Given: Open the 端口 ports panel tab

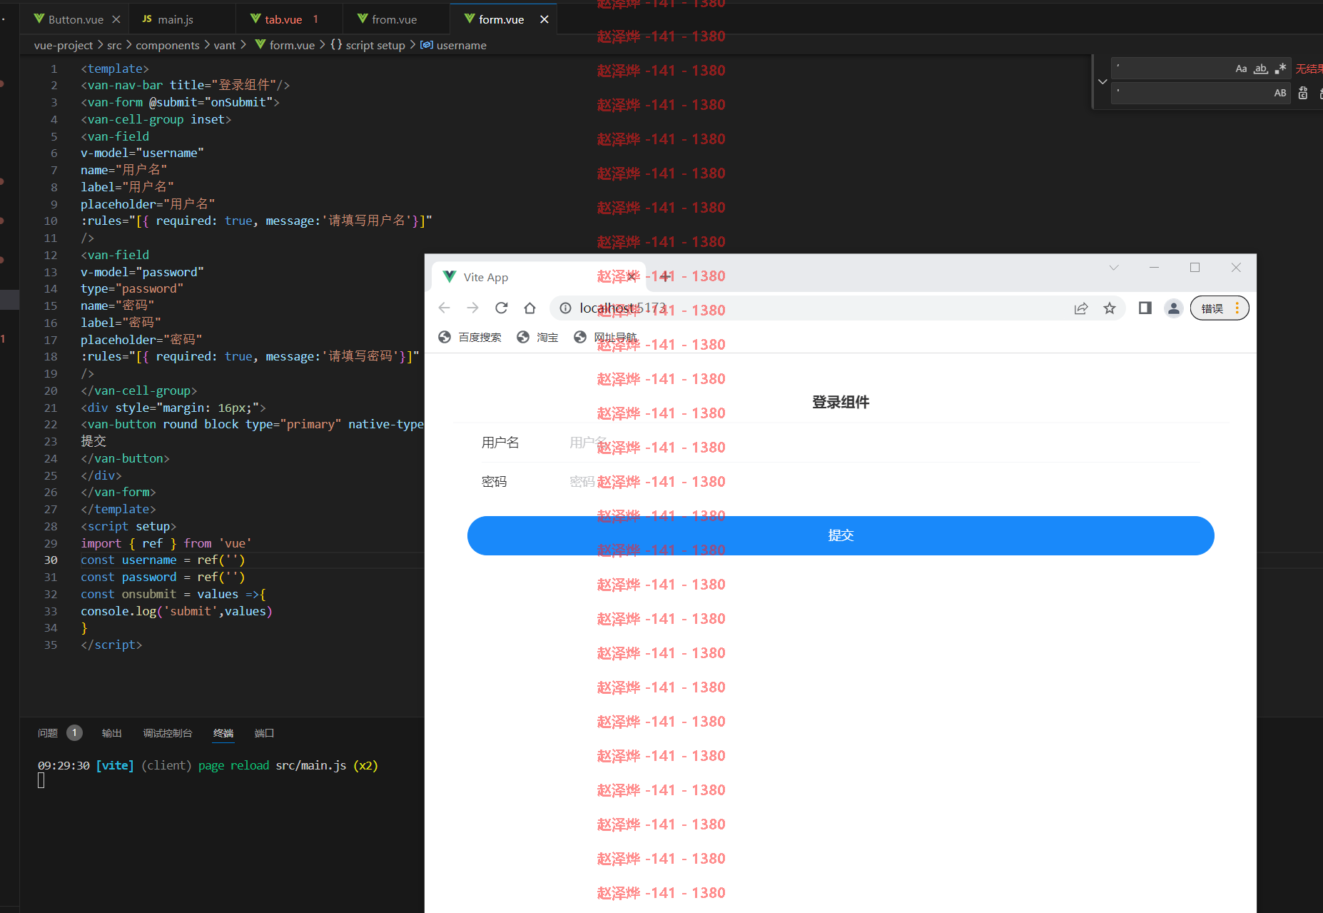Looking at the screenshot, I should point(265,733).
